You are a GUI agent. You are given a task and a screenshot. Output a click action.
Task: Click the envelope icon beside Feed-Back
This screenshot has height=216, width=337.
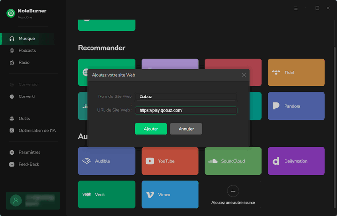click(x=12, y=164)
